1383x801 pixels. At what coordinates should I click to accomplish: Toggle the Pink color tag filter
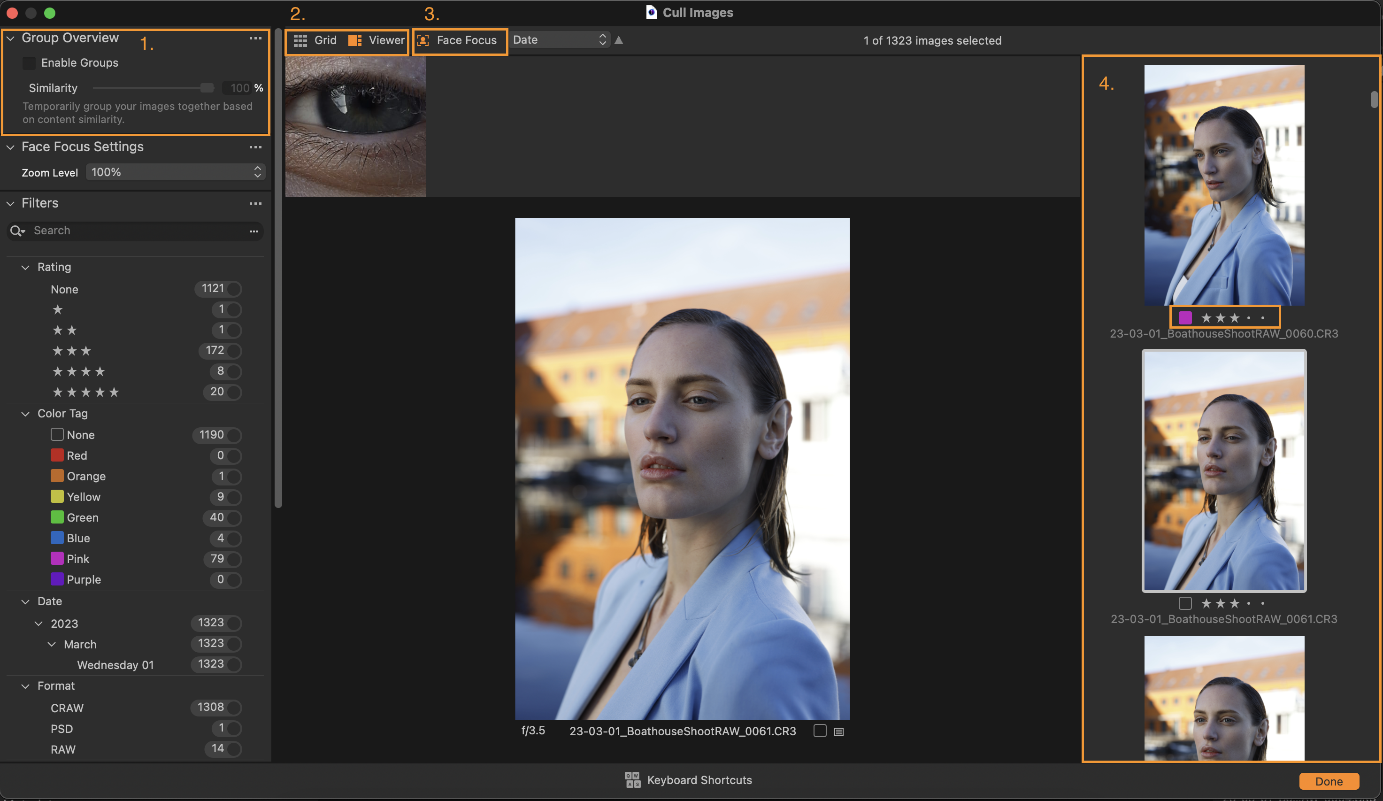[x=234, y=559]
